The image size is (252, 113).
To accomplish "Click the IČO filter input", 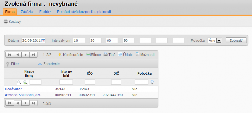I will click(x=90, y=82).
